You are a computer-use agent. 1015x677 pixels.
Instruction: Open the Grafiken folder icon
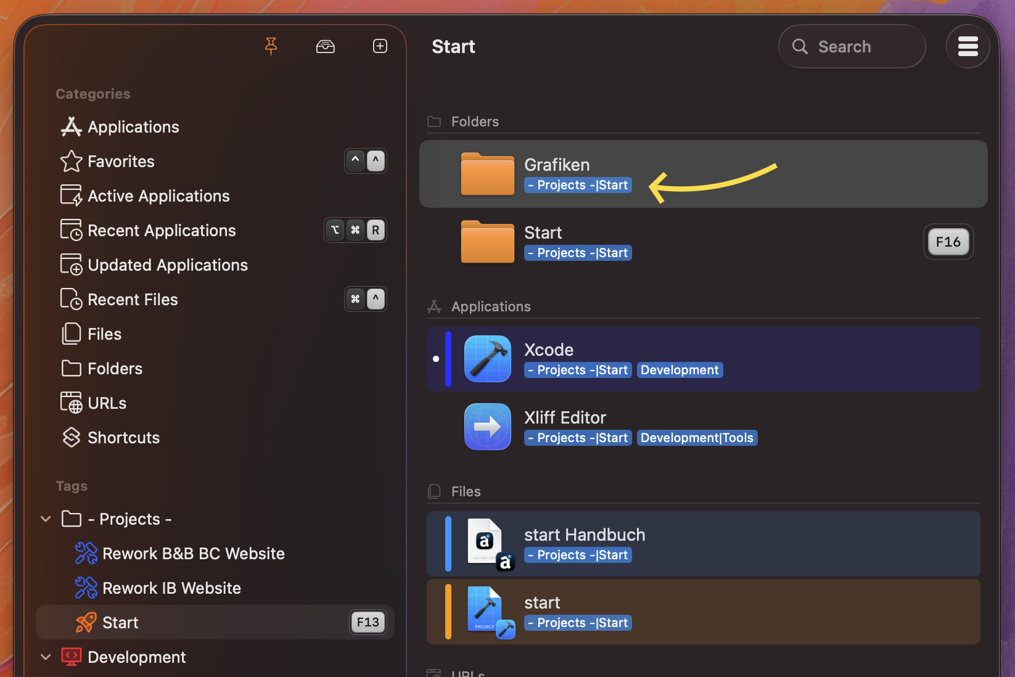(487, 174)
